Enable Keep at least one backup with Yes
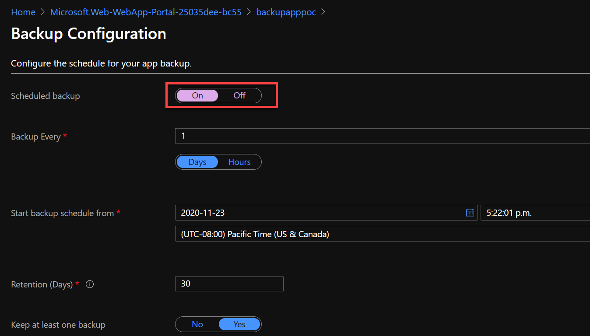Screen dimensions: 590x336 coord(239,324)
